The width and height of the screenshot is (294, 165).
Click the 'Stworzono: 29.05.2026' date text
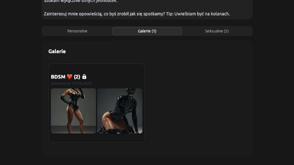71,83
